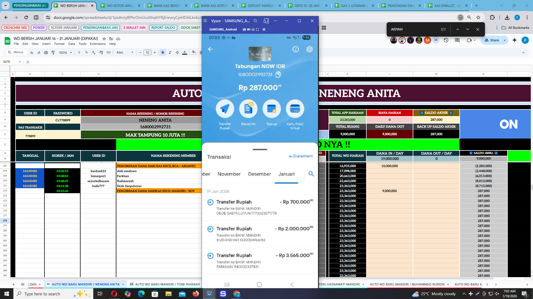Screen dimensions: 533x299
Task: Toggle italic formatting in Sheets
Action: [x=170, y=52]
